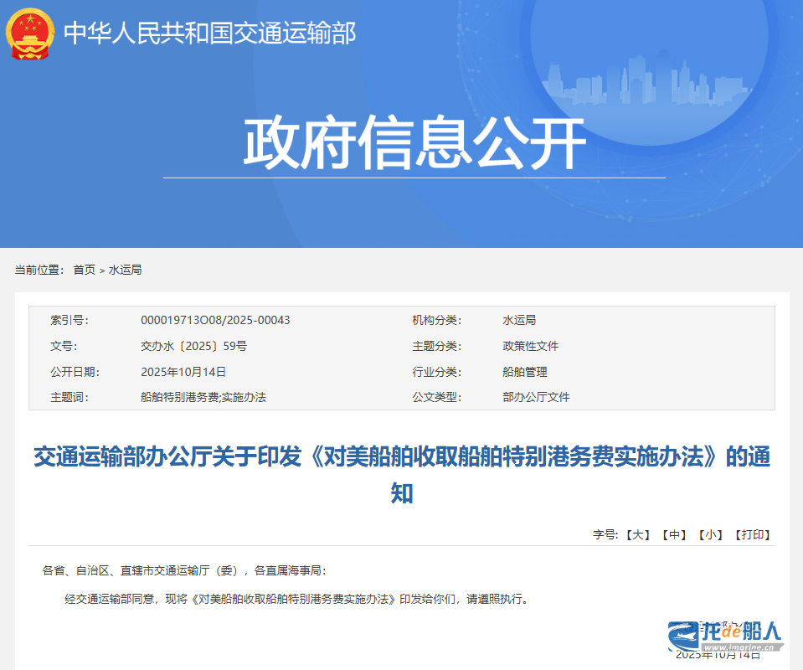Print the page with 打印
The width and height of the screenshot is (803, 670).
pyautogui.click(x=752, y=534)
